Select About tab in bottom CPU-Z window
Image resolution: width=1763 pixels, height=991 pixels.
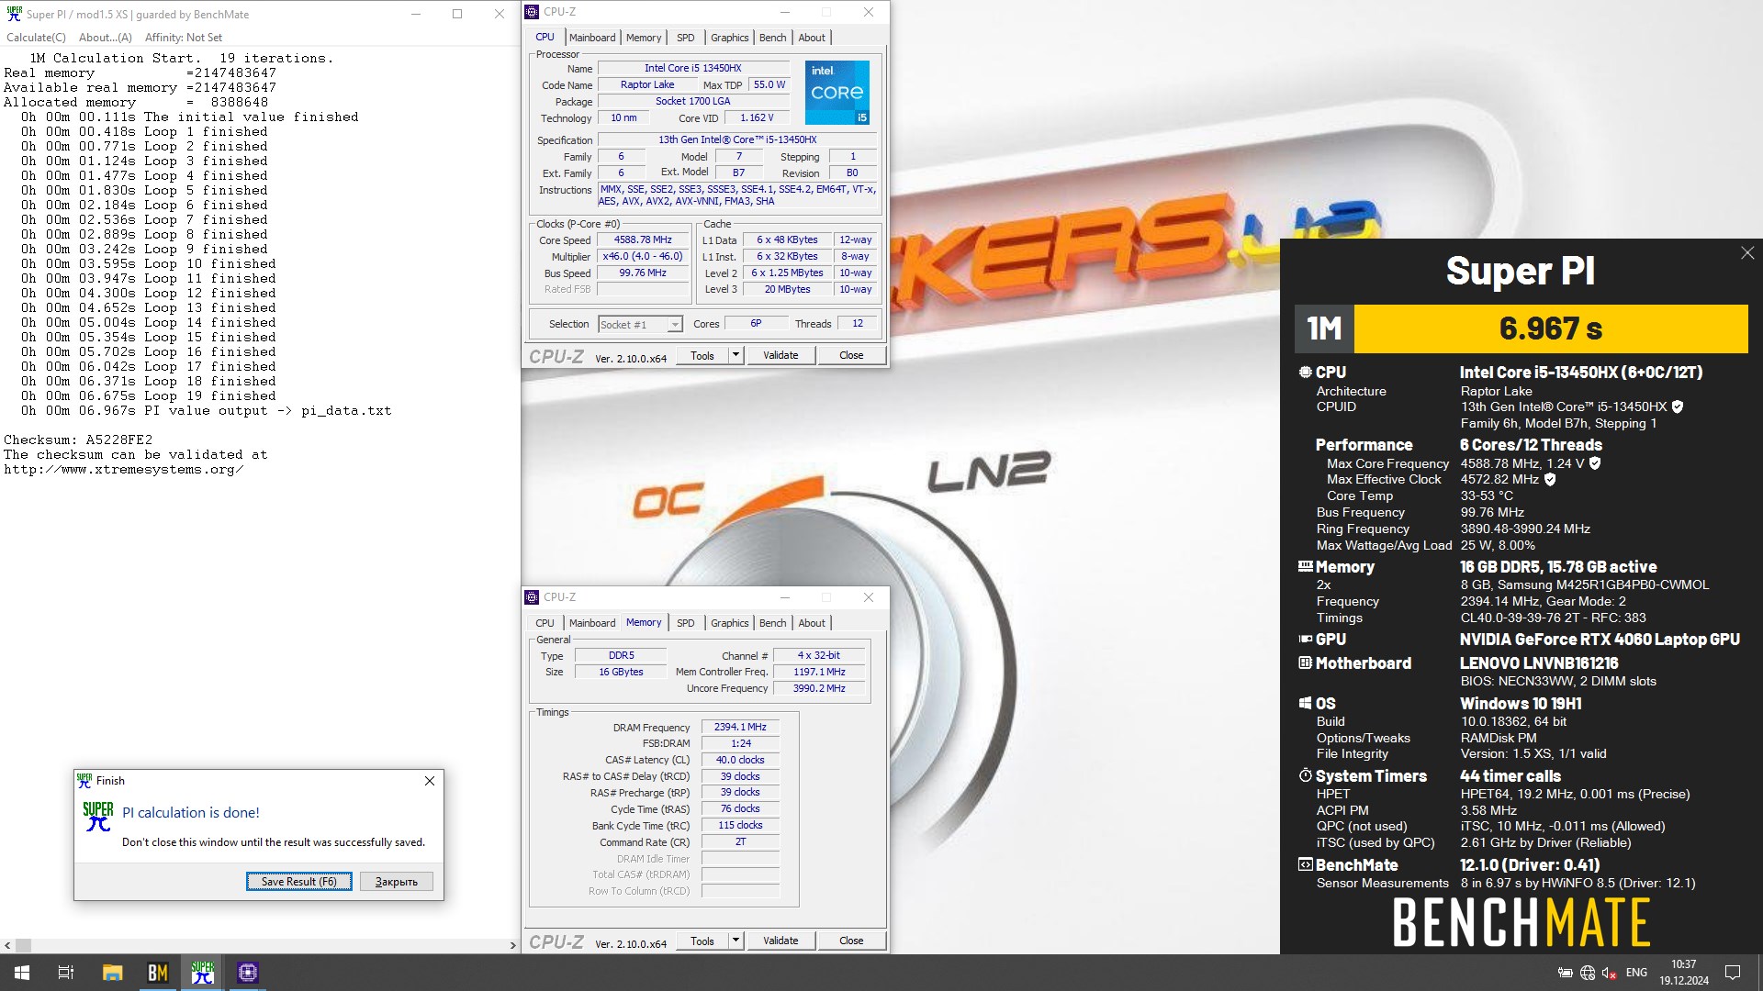point(812,623)
